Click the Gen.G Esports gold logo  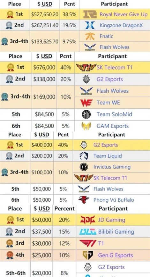pyautogui.click(x=88, y=255)
